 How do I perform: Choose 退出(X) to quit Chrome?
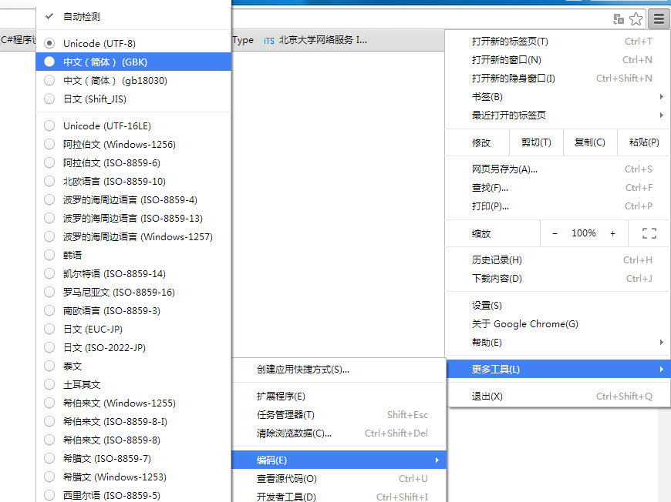pyautogui.click(x=558, y=396)
